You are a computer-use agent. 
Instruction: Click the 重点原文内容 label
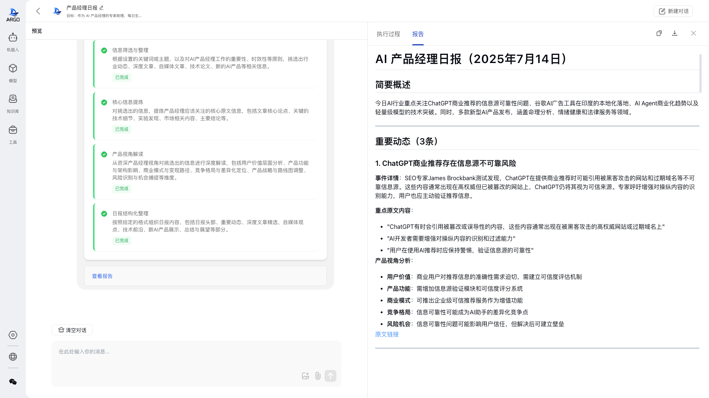394,210
